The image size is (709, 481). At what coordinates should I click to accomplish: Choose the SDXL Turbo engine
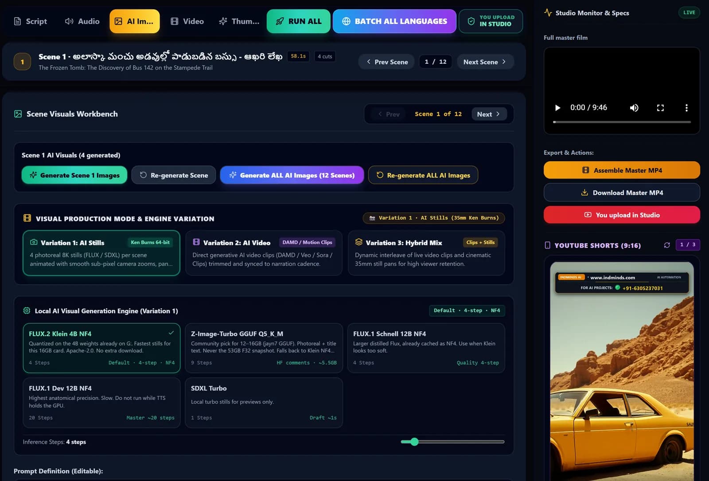click(264, 403)
